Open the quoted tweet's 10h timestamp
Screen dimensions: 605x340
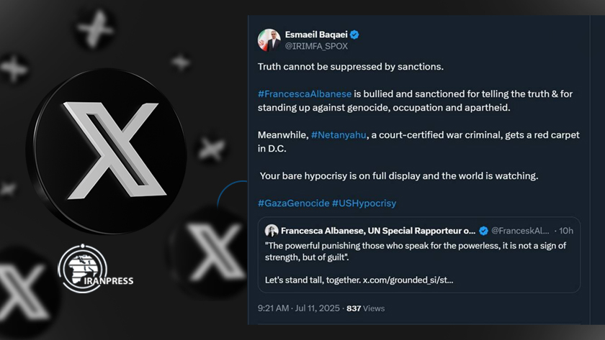point(566,231)
